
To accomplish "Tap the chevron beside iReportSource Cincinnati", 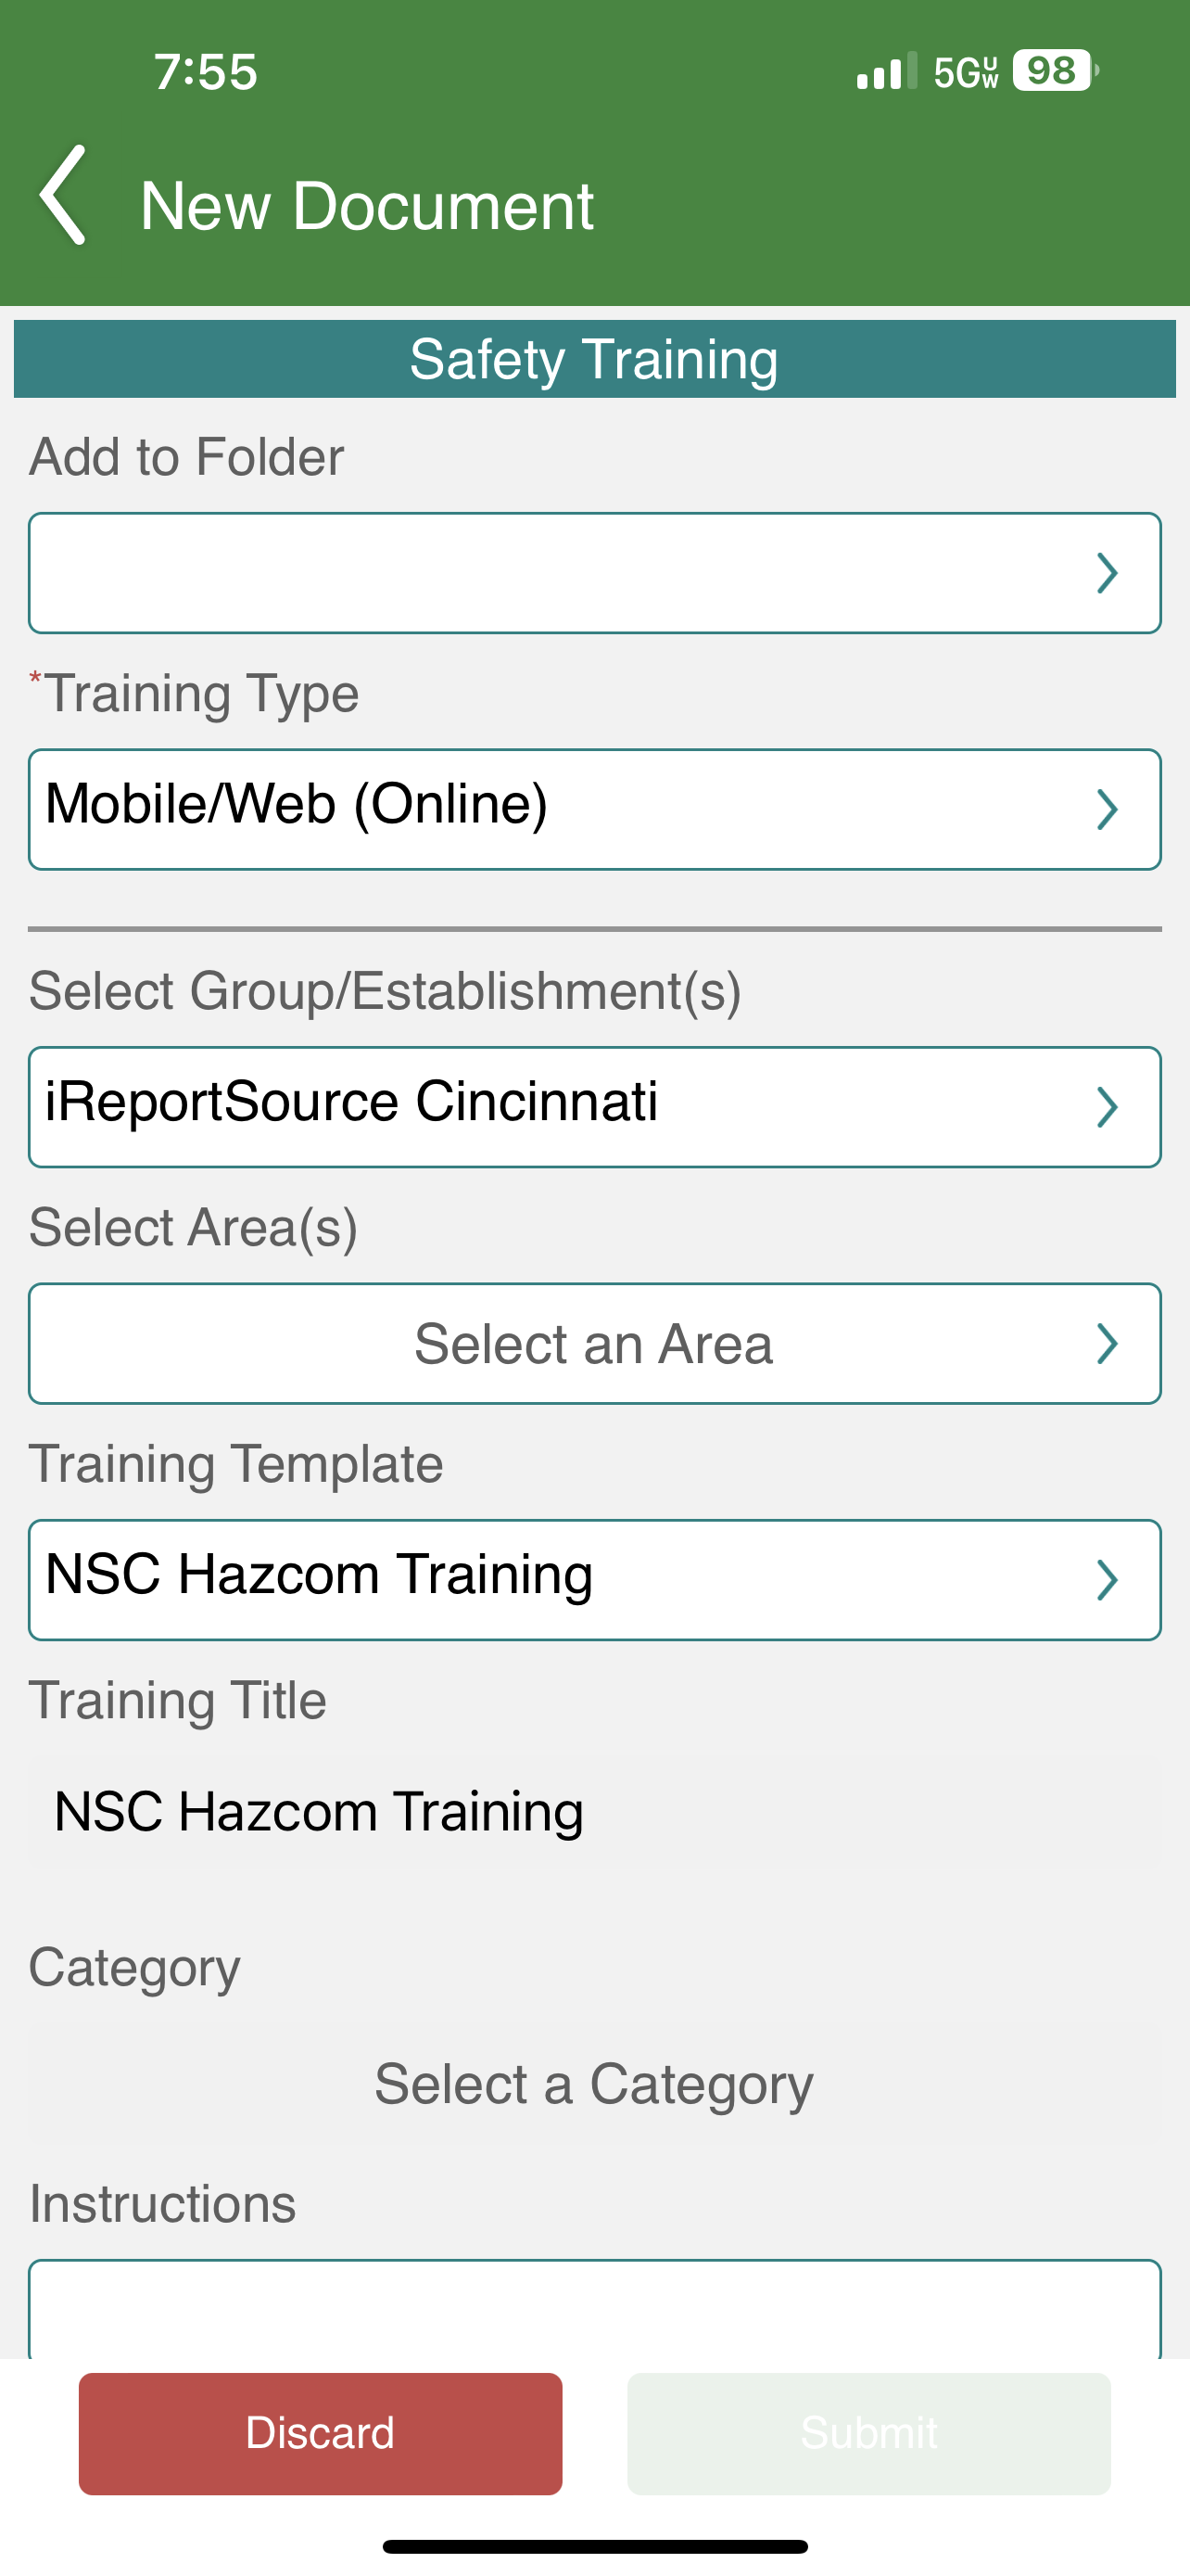I will [1106, 1108].
